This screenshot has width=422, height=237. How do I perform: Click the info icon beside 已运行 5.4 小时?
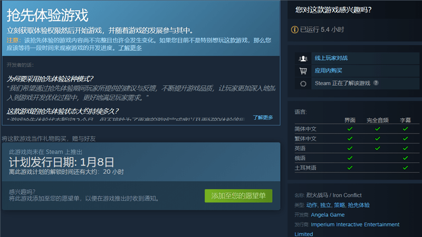click(295, 29)
